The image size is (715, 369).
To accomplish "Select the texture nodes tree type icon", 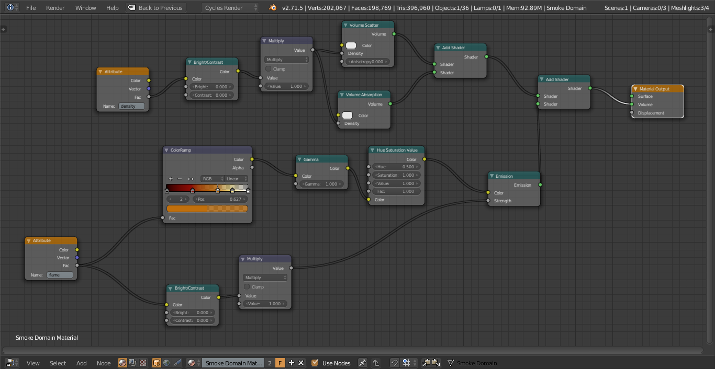I will click(142, 363).
